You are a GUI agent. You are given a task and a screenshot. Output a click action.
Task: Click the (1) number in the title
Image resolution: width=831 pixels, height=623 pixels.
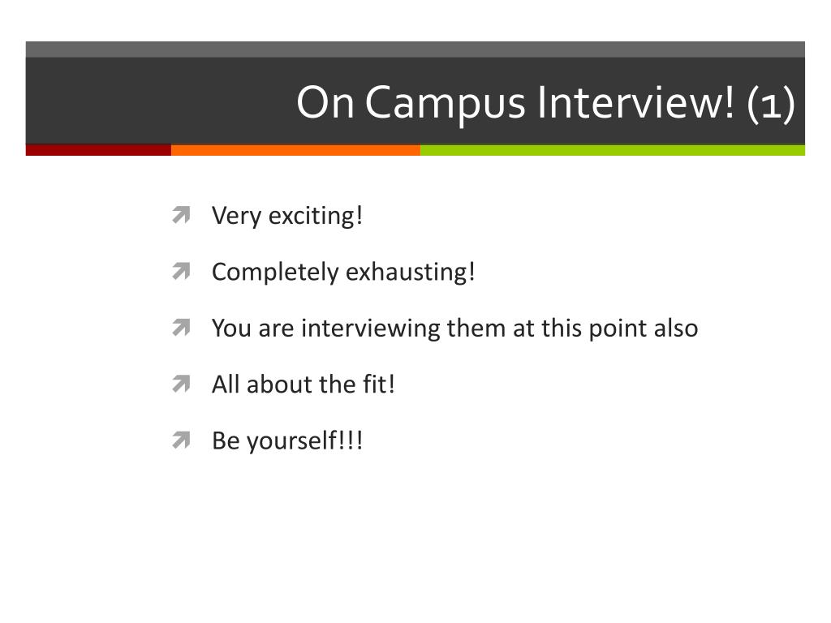(771, 104)
